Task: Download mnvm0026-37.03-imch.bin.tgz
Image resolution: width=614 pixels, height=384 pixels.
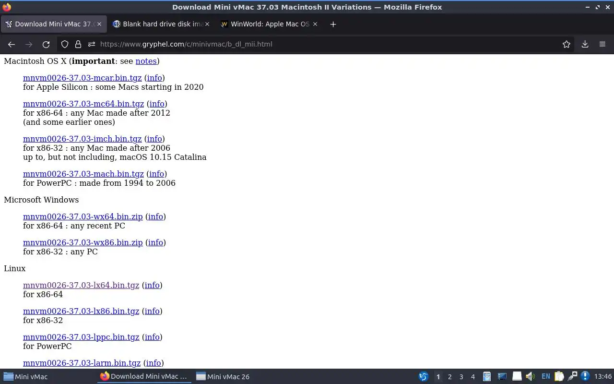Action: 83,139
